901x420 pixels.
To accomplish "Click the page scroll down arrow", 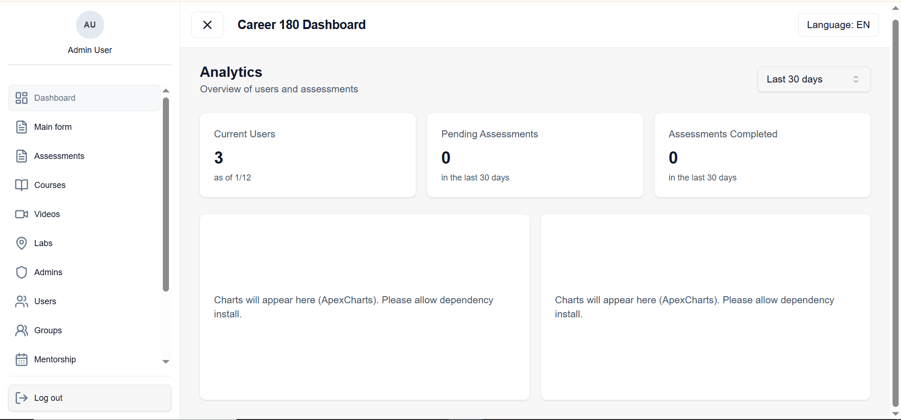I will tap(895, 414).
